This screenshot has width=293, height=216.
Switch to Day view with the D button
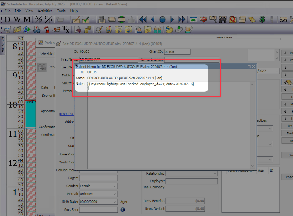click(7, 19)
